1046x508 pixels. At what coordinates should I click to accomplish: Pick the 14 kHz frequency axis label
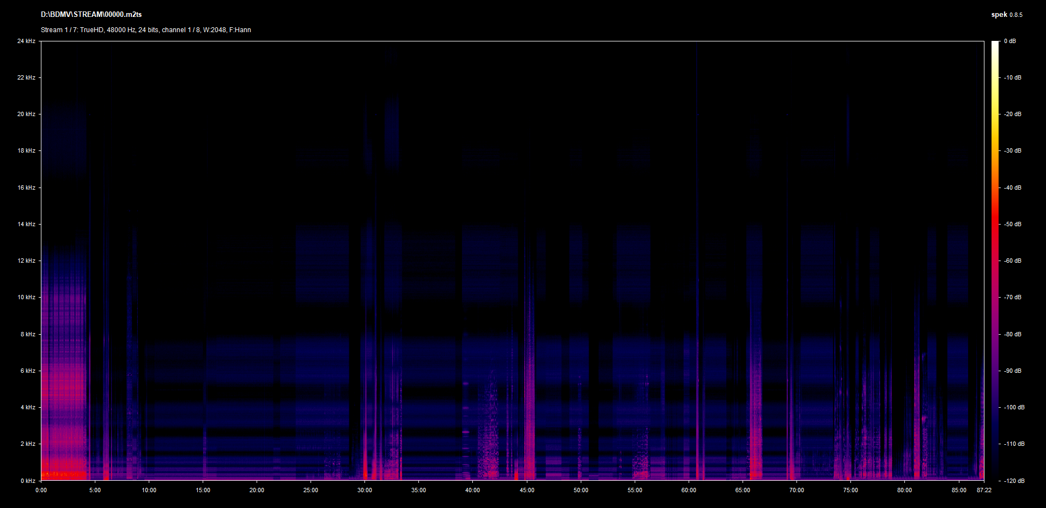[26, 224]
